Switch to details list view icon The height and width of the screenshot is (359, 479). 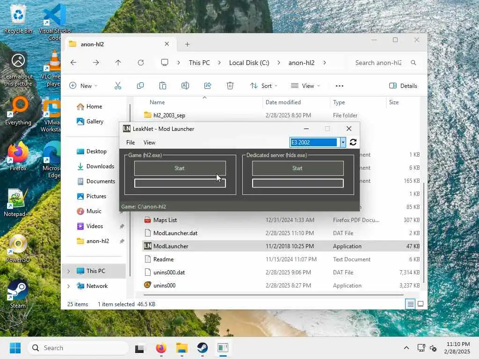pyautogui.click(x=411, y=304)
